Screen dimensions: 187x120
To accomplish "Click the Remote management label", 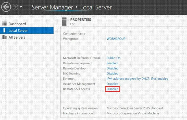I will (78, 63).
